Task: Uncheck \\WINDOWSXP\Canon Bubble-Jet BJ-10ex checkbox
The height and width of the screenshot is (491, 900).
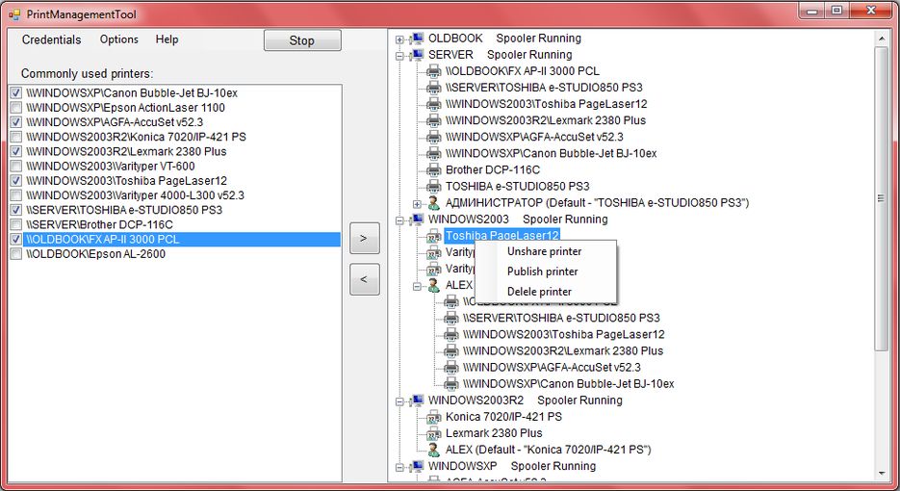Action: pyautogui.click(x=16, y=93)
